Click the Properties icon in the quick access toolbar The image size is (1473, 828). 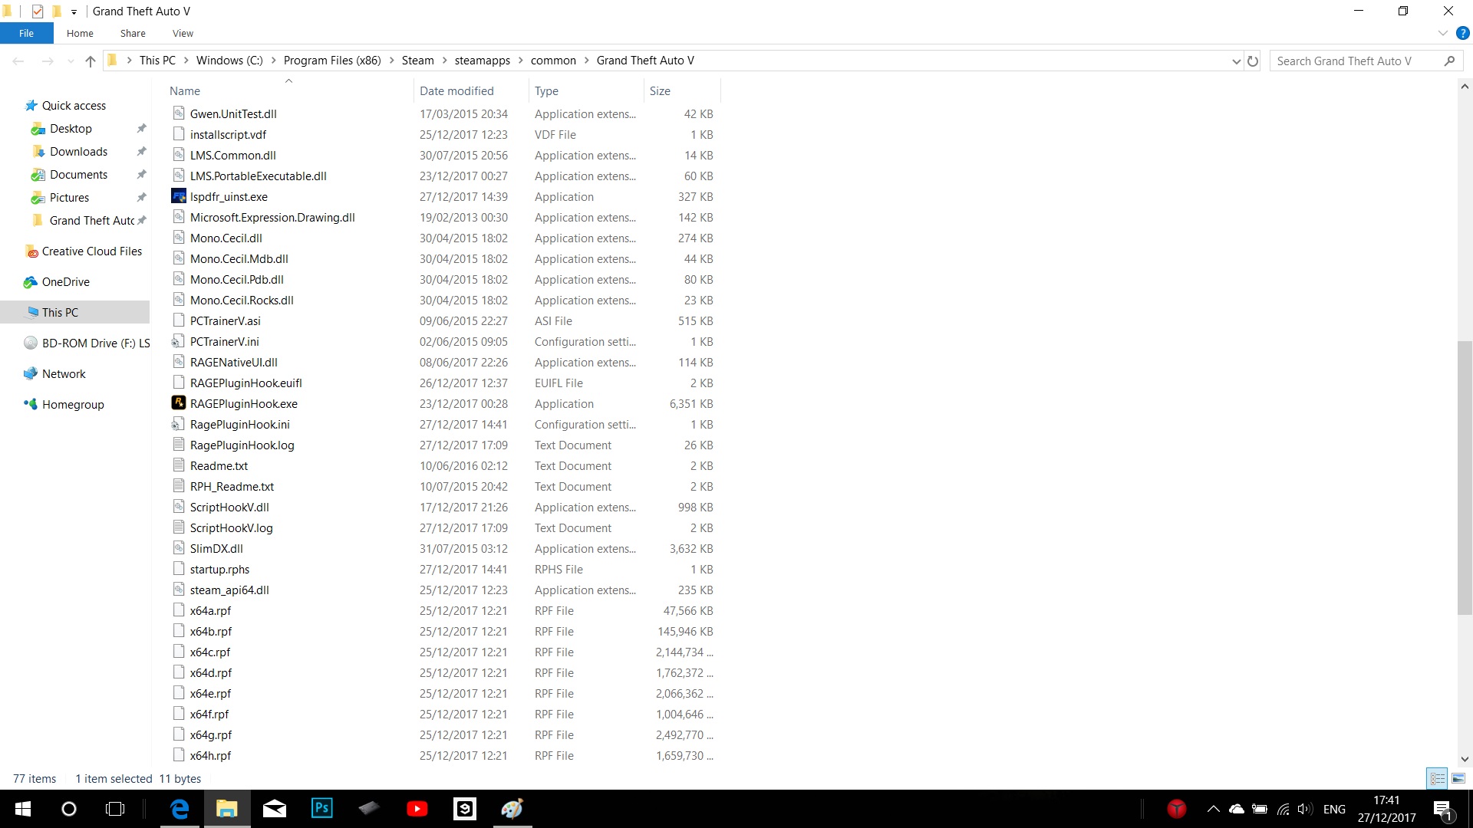pos(37,11)
